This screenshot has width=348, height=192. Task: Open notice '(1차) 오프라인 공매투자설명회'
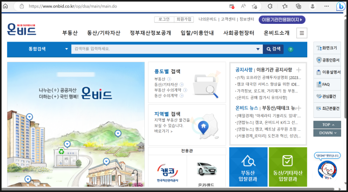[x=268, y=78]
